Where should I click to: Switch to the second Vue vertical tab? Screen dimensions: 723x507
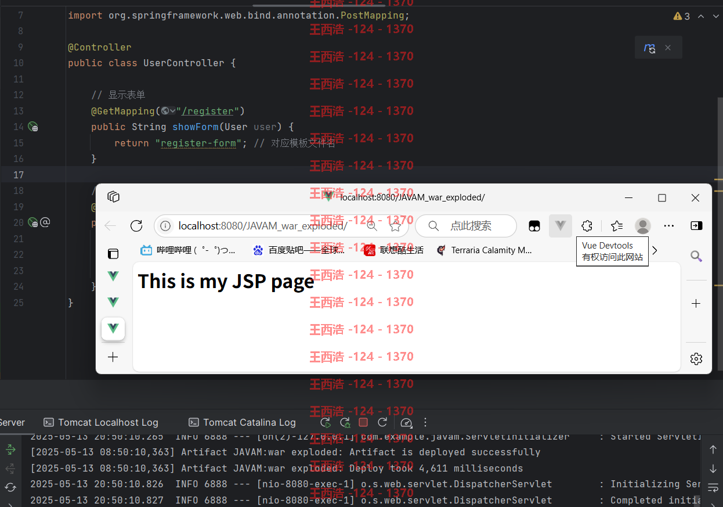tap(113, 302)
